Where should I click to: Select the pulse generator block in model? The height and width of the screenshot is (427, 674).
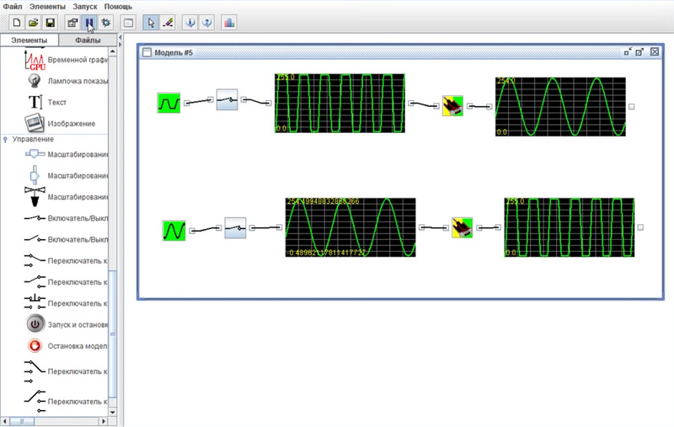pos(168,103)
